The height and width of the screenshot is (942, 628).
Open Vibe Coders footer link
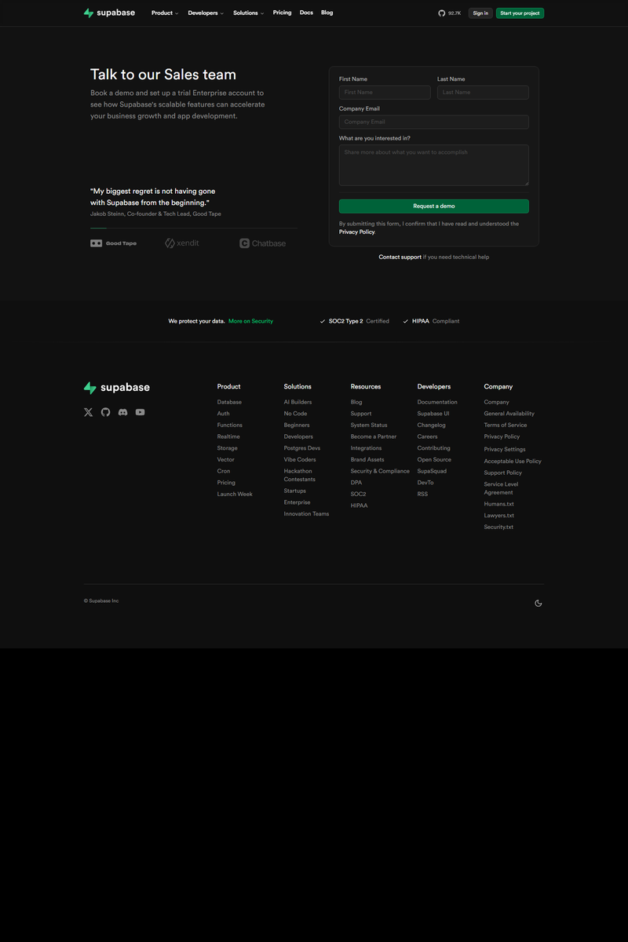tap(300, 460)
